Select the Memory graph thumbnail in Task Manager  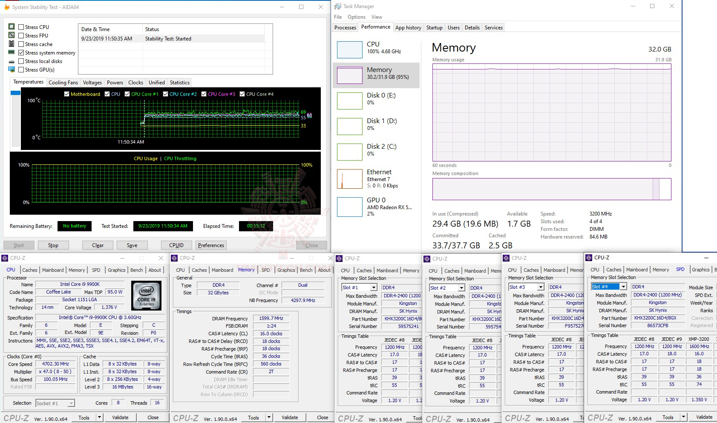(350, 75)
